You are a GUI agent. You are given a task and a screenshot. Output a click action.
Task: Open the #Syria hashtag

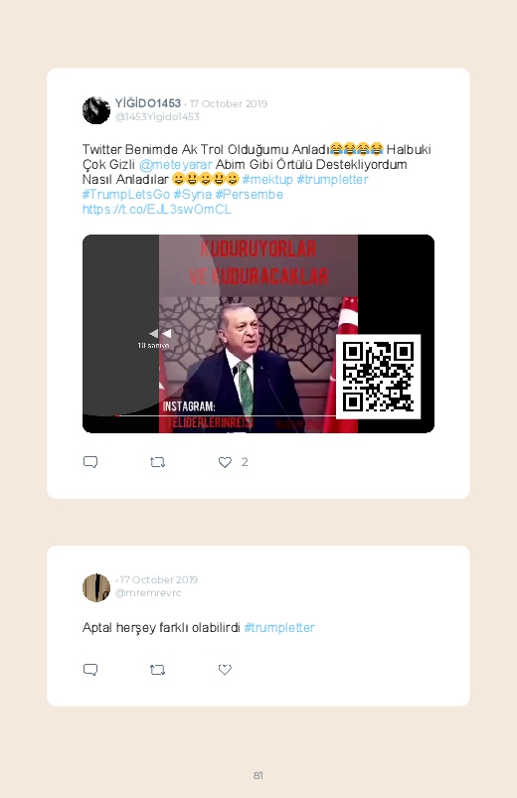coord(193,195)
